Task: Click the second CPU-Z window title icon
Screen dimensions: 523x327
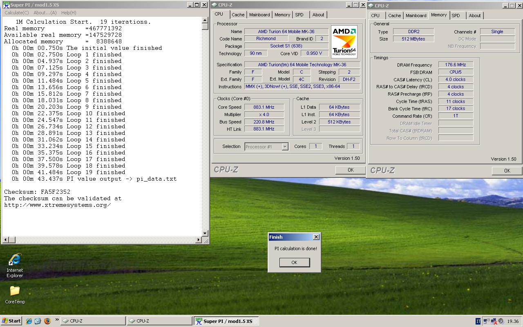Action: 371,6
